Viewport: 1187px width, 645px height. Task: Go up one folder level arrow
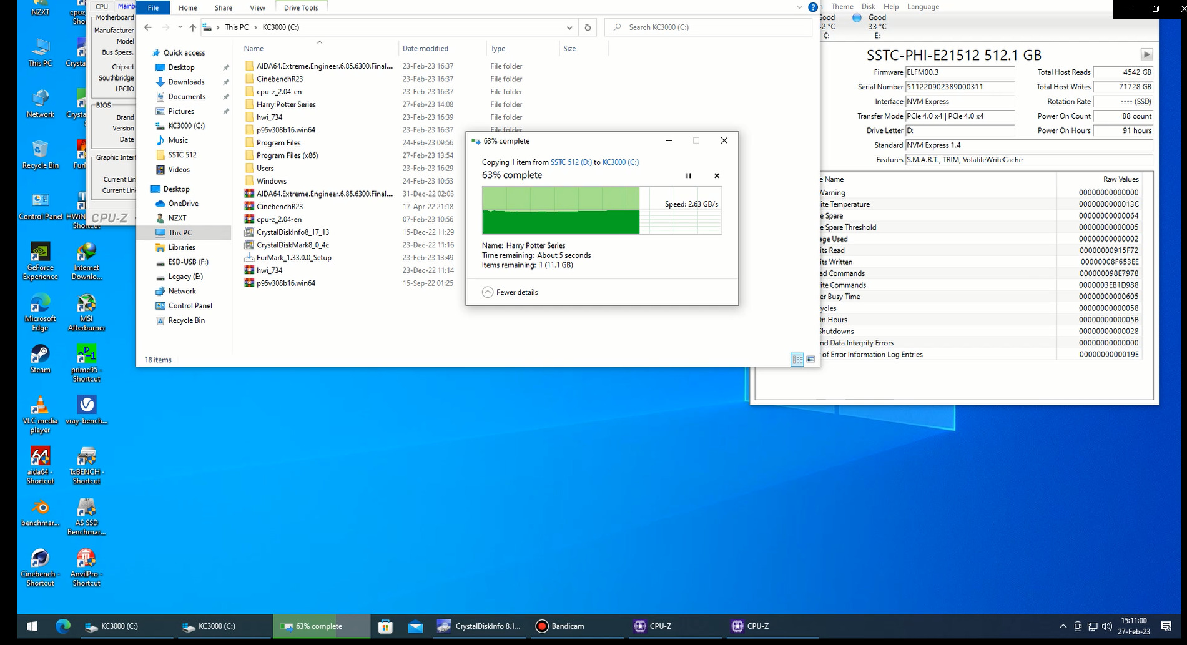coord(192,27)
